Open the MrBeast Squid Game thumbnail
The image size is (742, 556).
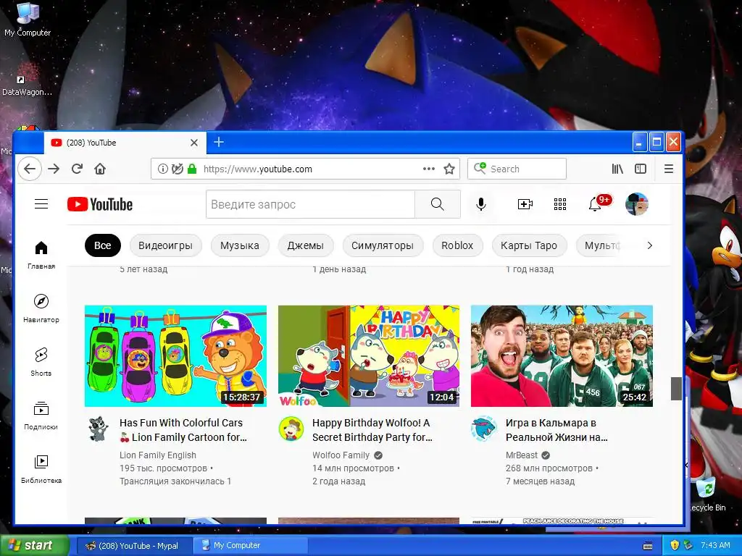(x=562, y=356)
